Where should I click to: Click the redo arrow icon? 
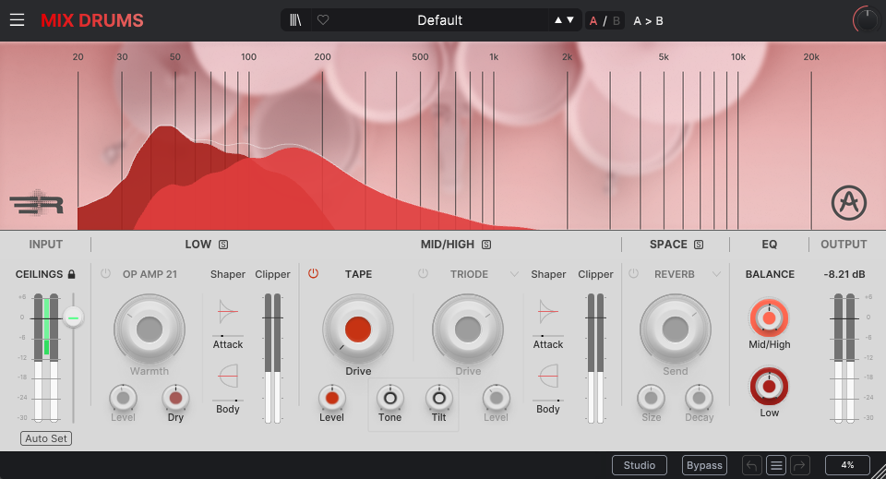800,465
